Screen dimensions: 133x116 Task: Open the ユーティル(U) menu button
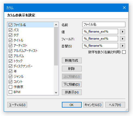(17, 105)
